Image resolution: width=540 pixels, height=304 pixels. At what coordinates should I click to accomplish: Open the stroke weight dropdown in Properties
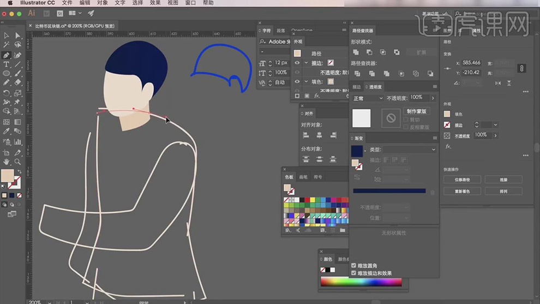[495, 125]
